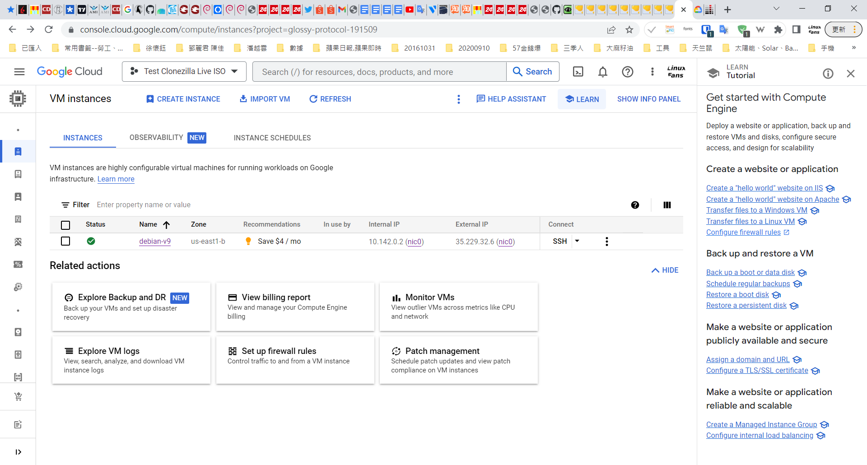The height and width of the screenshot is (465, 867).
Task: Click the Compute Engine chip icon
Action: pyautogui.click(x=18, y=98)
